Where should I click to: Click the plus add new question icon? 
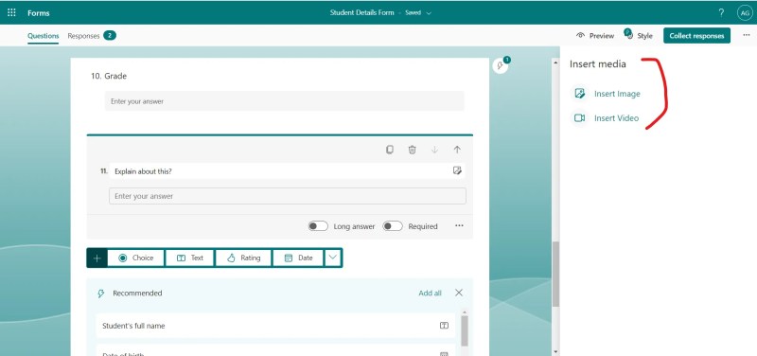(x=97, y=258)
